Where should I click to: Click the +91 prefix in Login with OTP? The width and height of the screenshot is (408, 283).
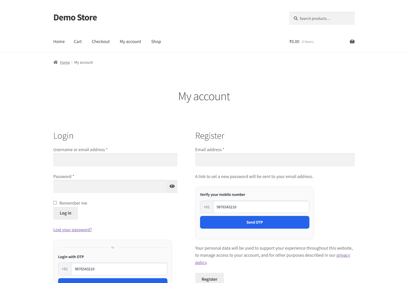point(65,269)
